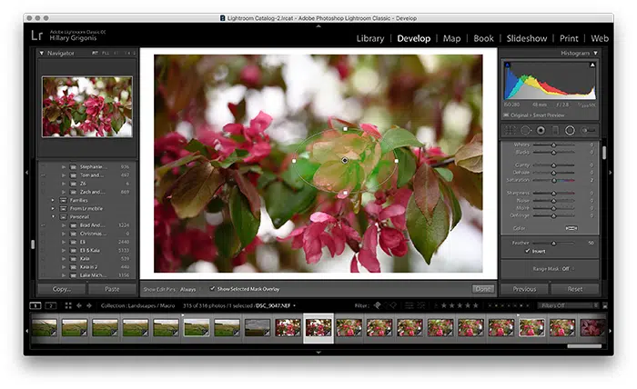Viewport: 637px width, 389px height.
Task: Select the Adjustment Brush tool
Action: pyautogui.click(x=588, y=130)
